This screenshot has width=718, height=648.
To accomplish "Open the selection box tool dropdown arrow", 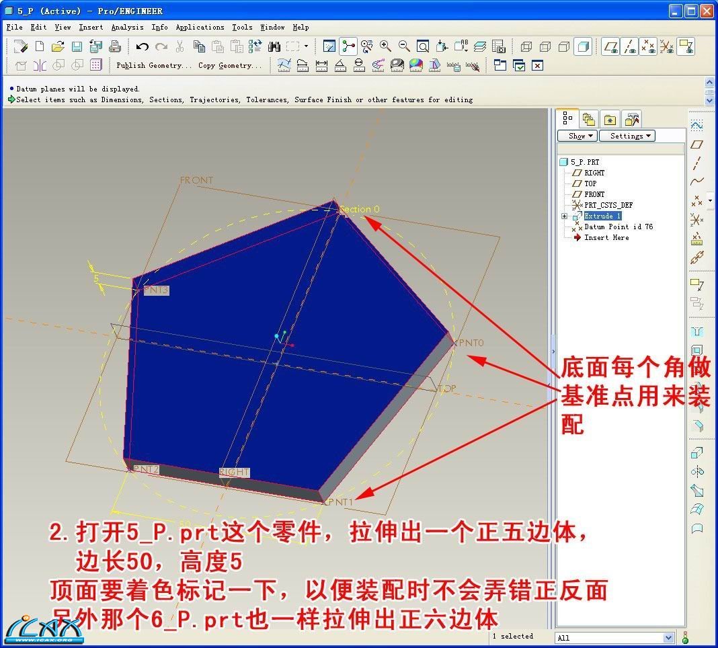I will coord(307,46).
